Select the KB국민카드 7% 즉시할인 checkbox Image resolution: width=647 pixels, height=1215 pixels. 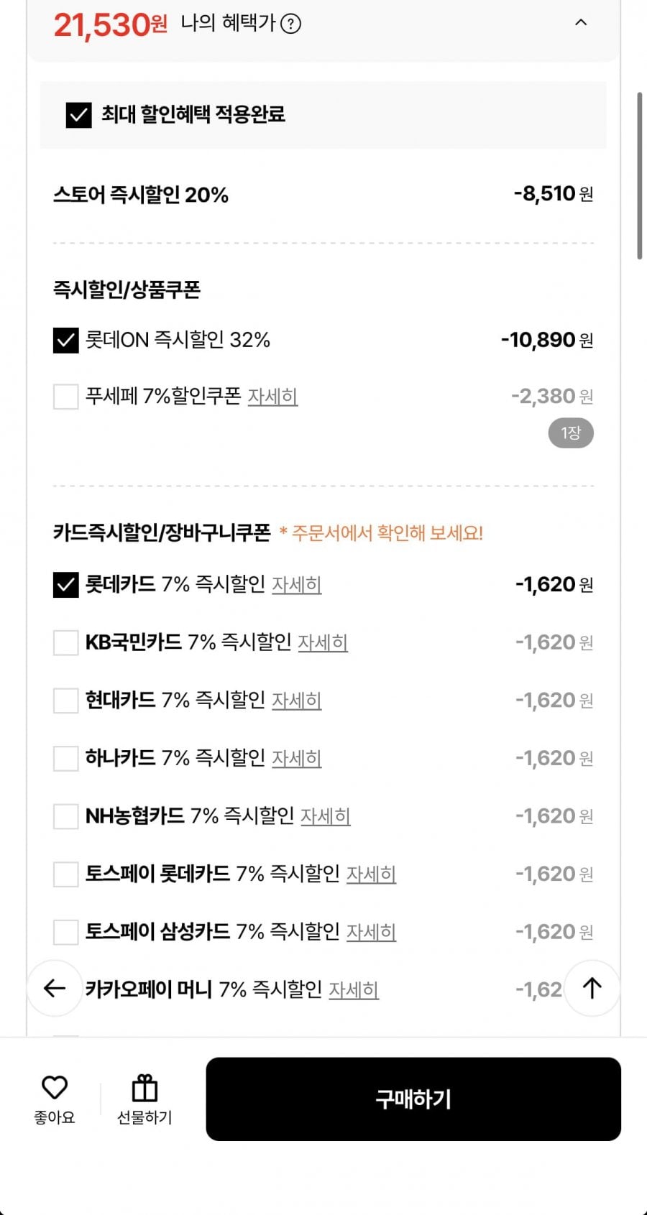coord(65,642)
